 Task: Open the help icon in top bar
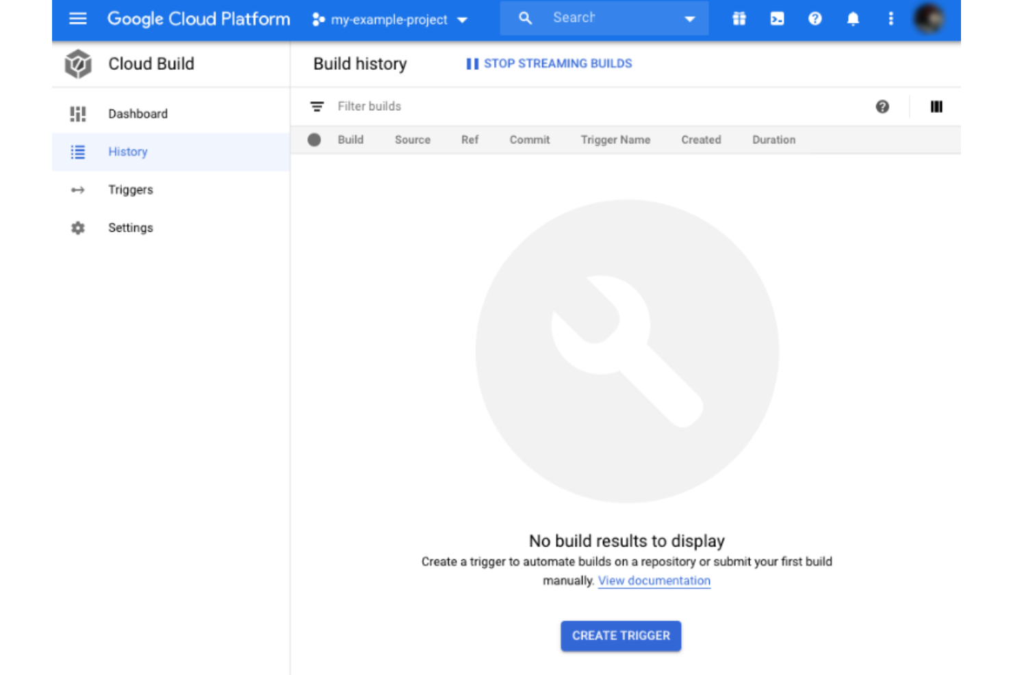coord(815,18)
